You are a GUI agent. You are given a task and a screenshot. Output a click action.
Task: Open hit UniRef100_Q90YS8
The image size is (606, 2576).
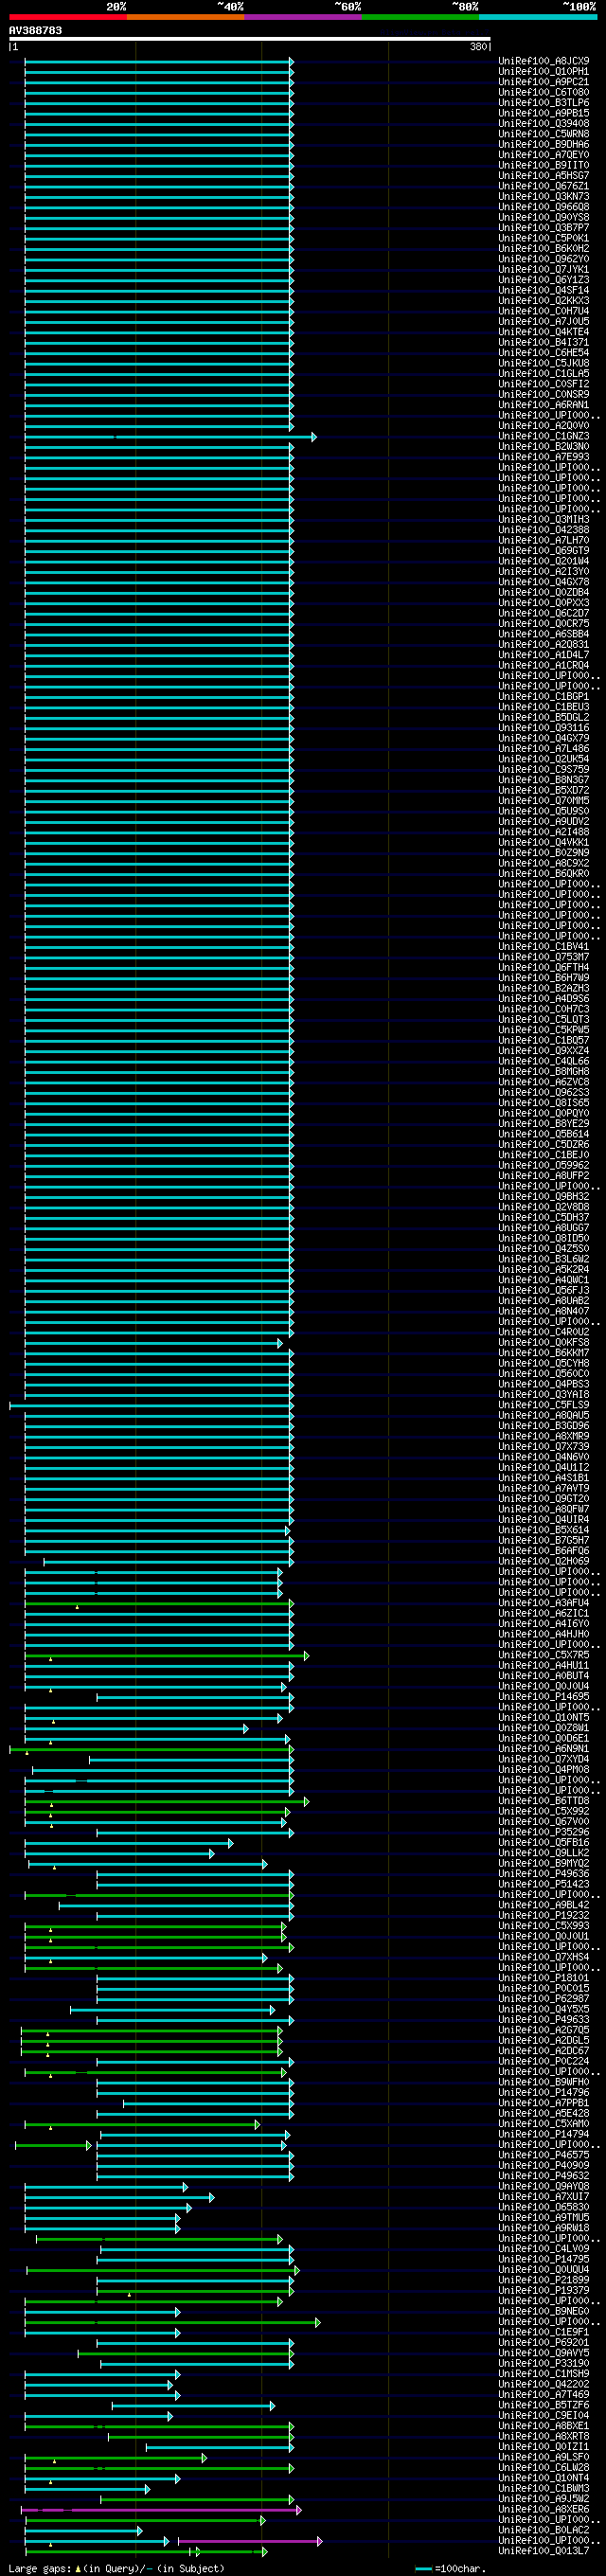tap(544, 218)
